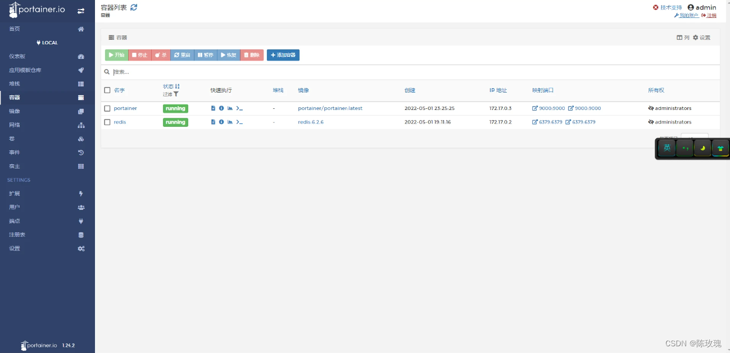Open 设置 in the sidebar

[47, 249]
